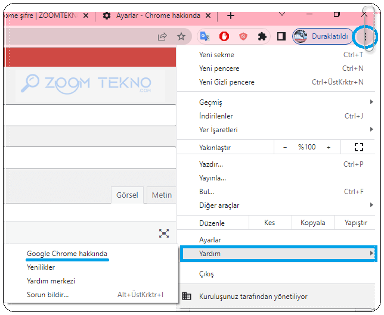Expand the Yardım submenu
This screenshot has height=315, width=384.
[278, 254]
